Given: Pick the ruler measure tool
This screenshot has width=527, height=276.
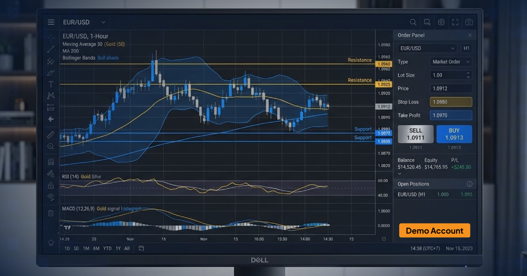Looking at the screenshot, I should tap(51, 135).
